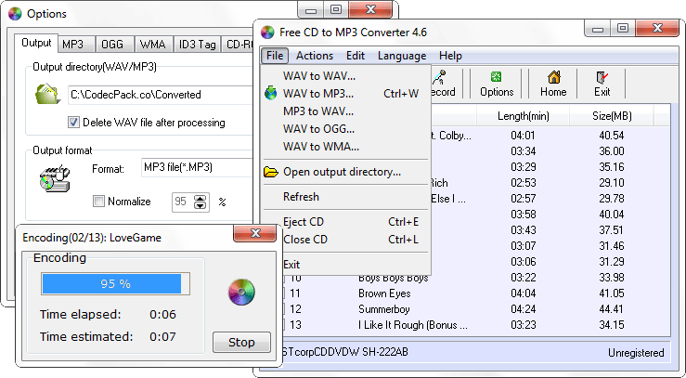Click the Unregistered status text
Screen dimensions: 686x378
pos(636,353)
